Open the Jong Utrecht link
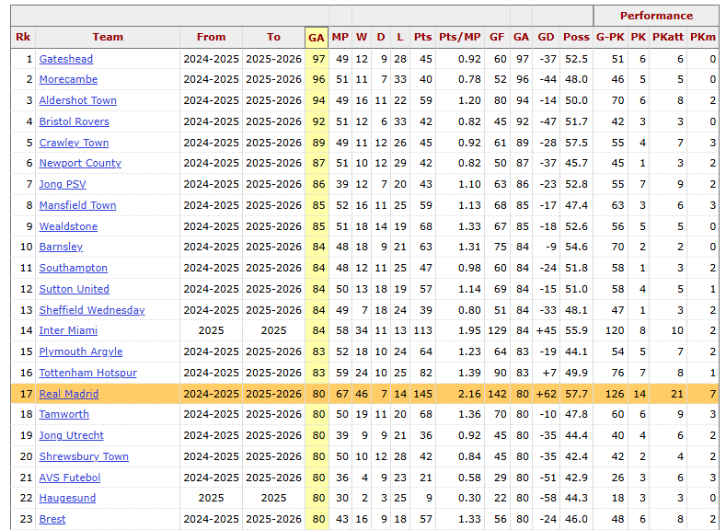Image resolution: width=726 pixels, height=530 pixels. click(71, 435)
